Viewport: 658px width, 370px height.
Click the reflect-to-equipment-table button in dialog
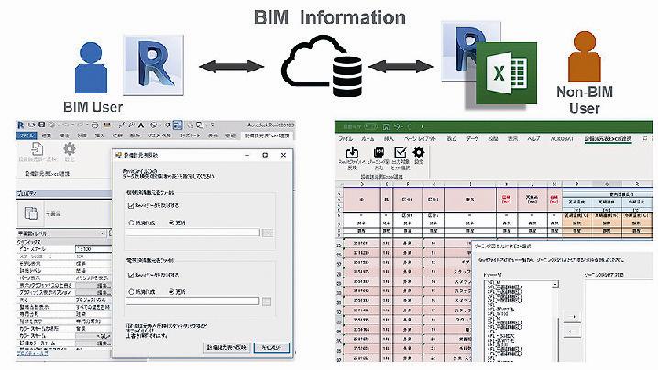(226, 347)
